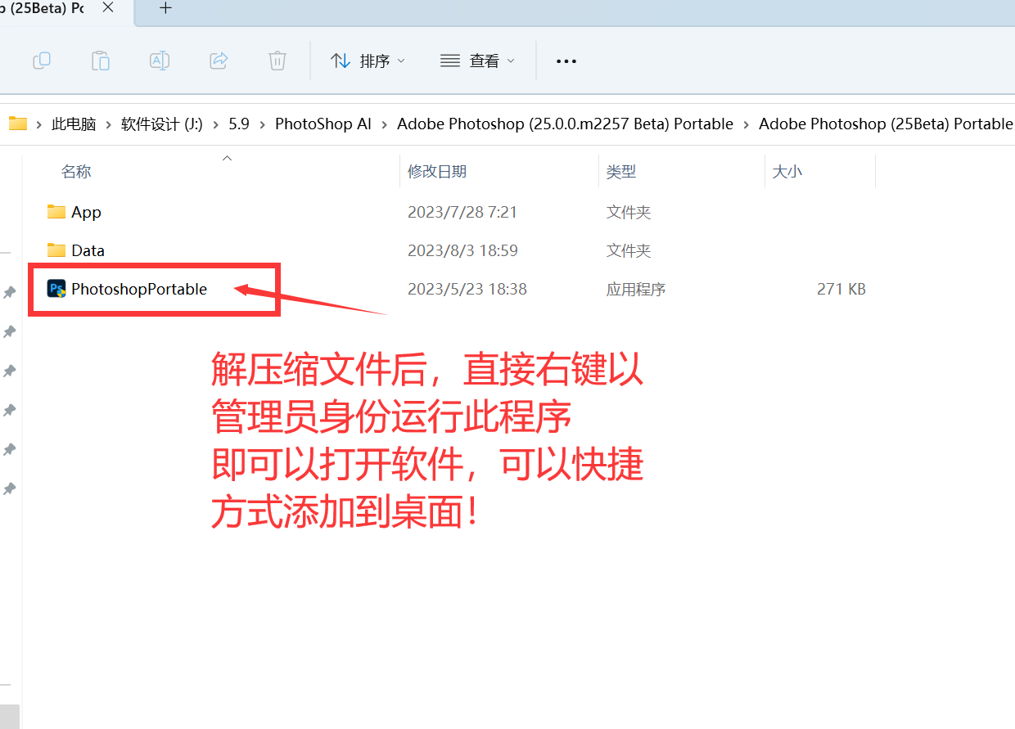The width and height of the screenshot is (1015, 729).
Task: Click the Rename icon in toolbar
Action: pos(160,61)
